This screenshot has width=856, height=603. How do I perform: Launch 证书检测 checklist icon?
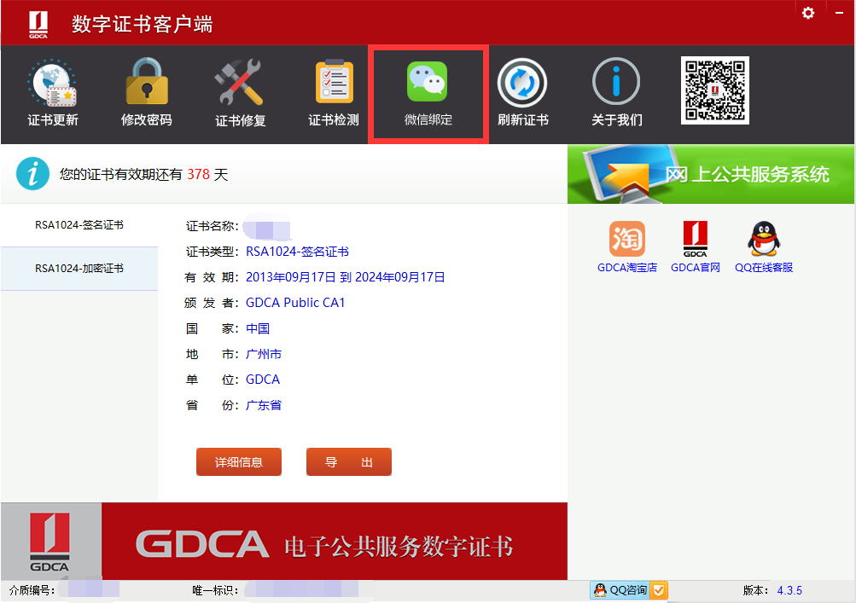[334, 82]
